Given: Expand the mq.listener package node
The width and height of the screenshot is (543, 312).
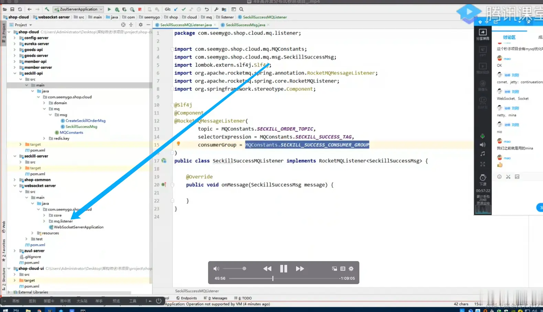Looking at the screenshot, I should coord(44,221).
